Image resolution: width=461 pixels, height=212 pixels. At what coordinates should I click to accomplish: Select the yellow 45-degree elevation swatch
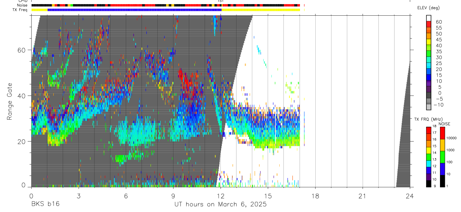click(x=429, y=41)
